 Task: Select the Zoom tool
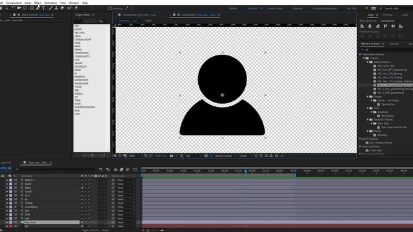pyautogui.click(x=6, y=8)
